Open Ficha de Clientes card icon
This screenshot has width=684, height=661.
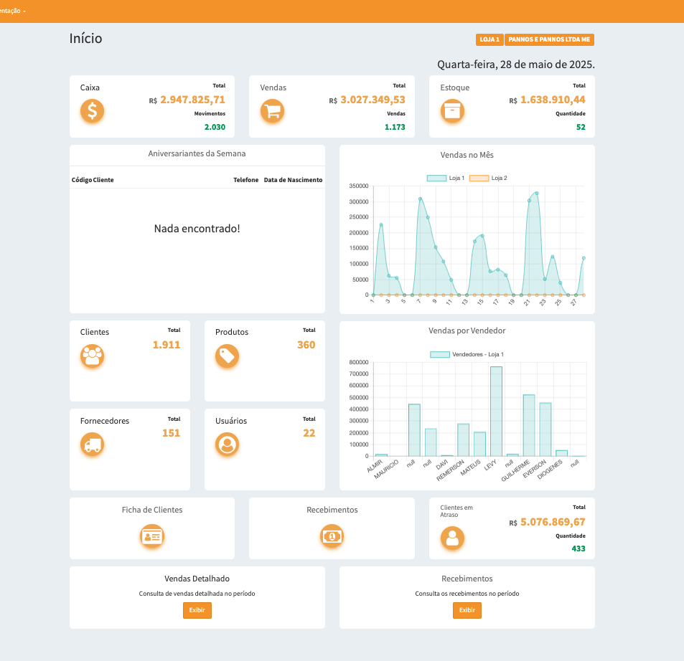pyautogui.click(x=152, y=536)
